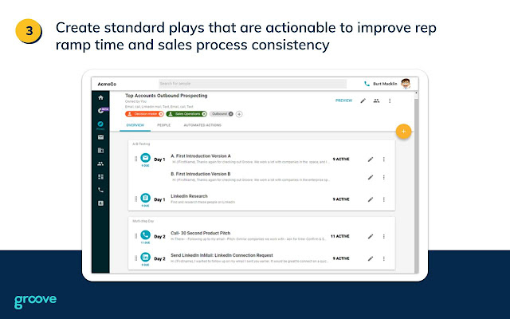Open the accounts building icon in sidebar

pos(101,151)
